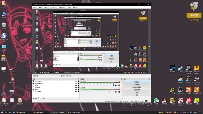203x114 pixels.
Task: Open source properties gear in sources toolbar
Action: (39, 98)
